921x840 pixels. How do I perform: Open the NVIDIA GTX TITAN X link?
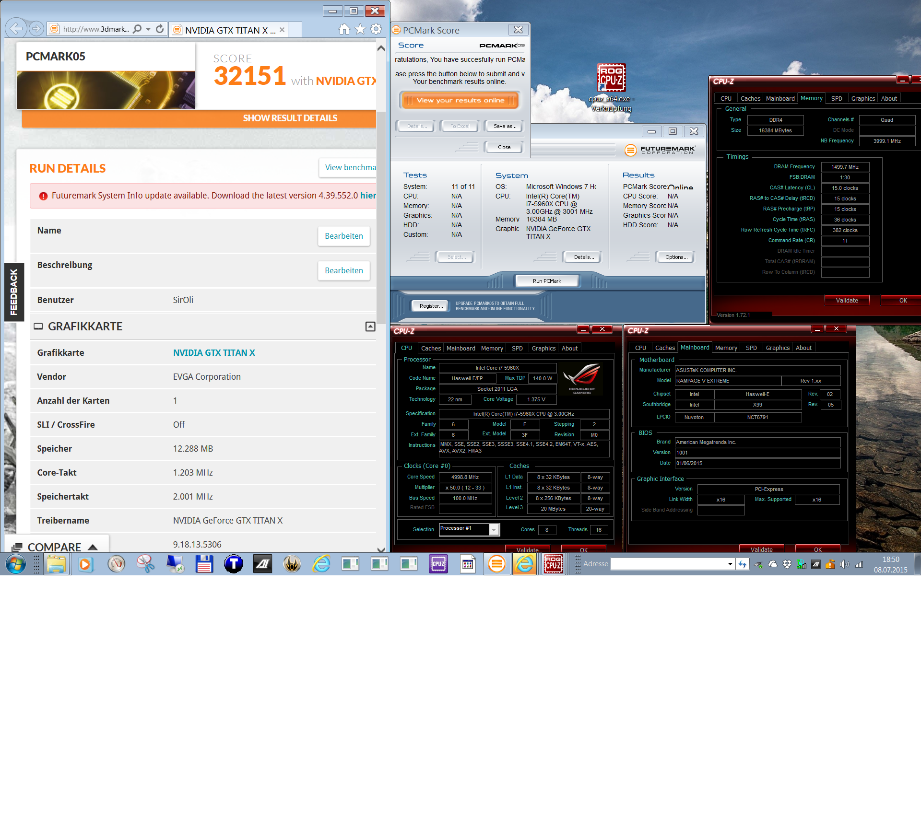[214, 353]
